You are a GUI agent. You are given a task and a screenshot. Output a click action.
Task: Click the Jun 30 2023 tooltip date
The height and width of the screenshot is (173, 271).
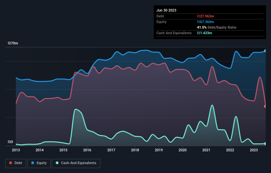(166, 10)
